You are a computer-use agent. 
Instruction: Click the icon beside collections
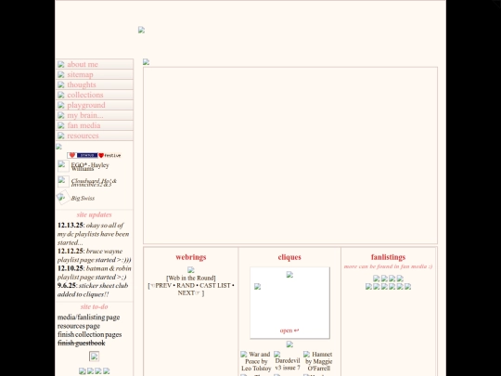(61, 95)
